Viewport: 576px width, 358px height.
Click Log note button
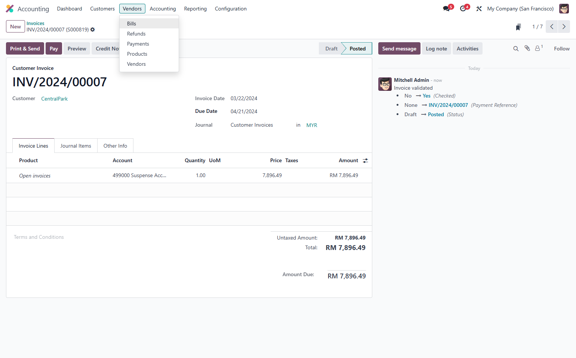(436, 49)
